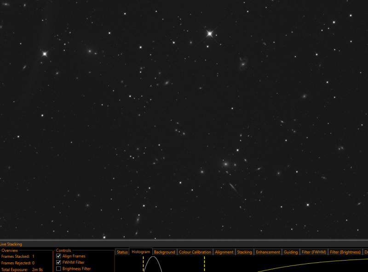The width and height of the screenshot is (368, 272).
Task: Open the Stacking tab
Action: coord(244,252)
